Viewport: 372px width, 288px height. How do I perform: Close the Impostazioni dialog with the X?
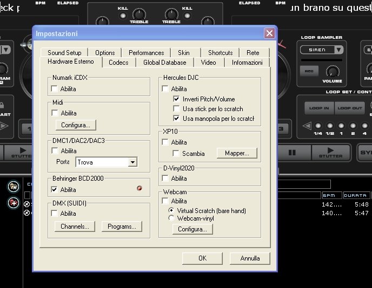click(269, 33)
